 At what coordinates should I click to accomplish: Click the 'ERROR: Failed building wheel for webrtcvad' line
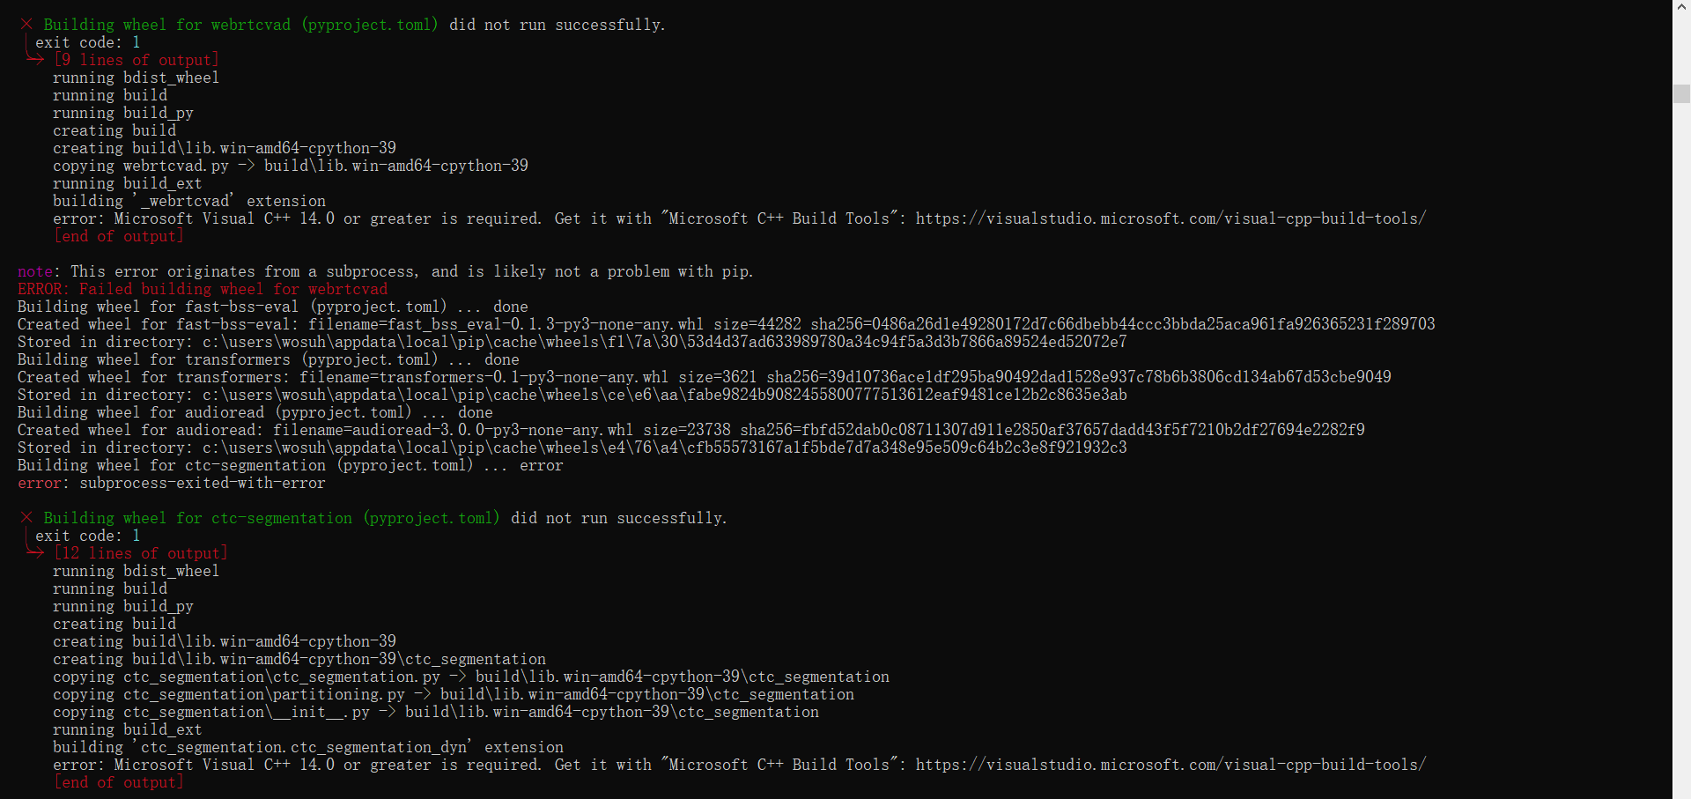pyautogui.click(x=203, y=289)
